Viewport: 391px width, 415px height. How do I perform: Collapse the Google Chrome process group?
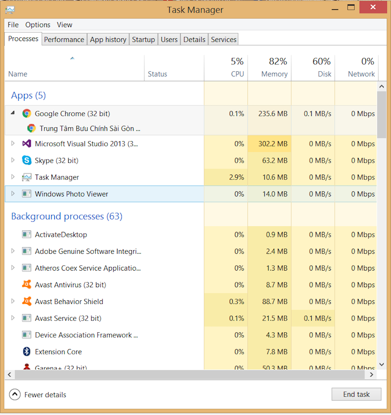[x=13, y=114]
